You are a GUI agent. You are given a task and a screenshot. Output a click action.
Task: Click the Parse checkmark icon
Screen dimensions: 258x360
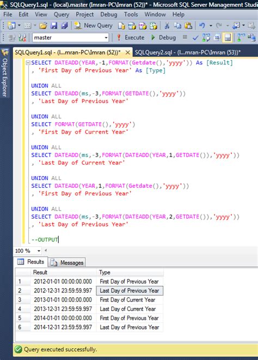click(x=195, y=38)
